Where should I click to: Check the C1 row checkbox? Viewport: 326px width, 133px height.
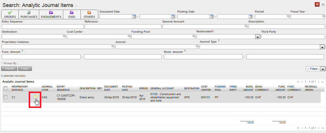click(5, 97)
